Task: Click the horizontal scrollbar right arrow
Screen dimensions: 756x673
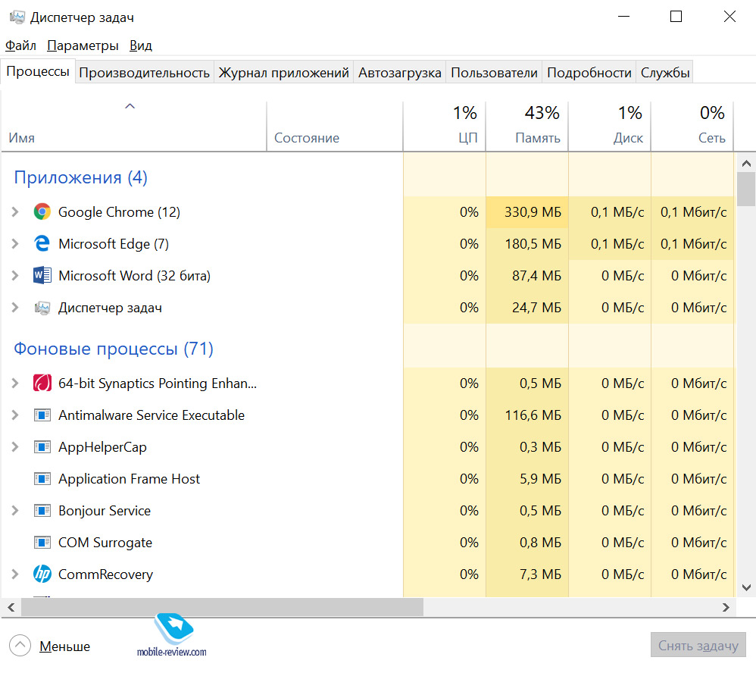Action: click(726, 607)
